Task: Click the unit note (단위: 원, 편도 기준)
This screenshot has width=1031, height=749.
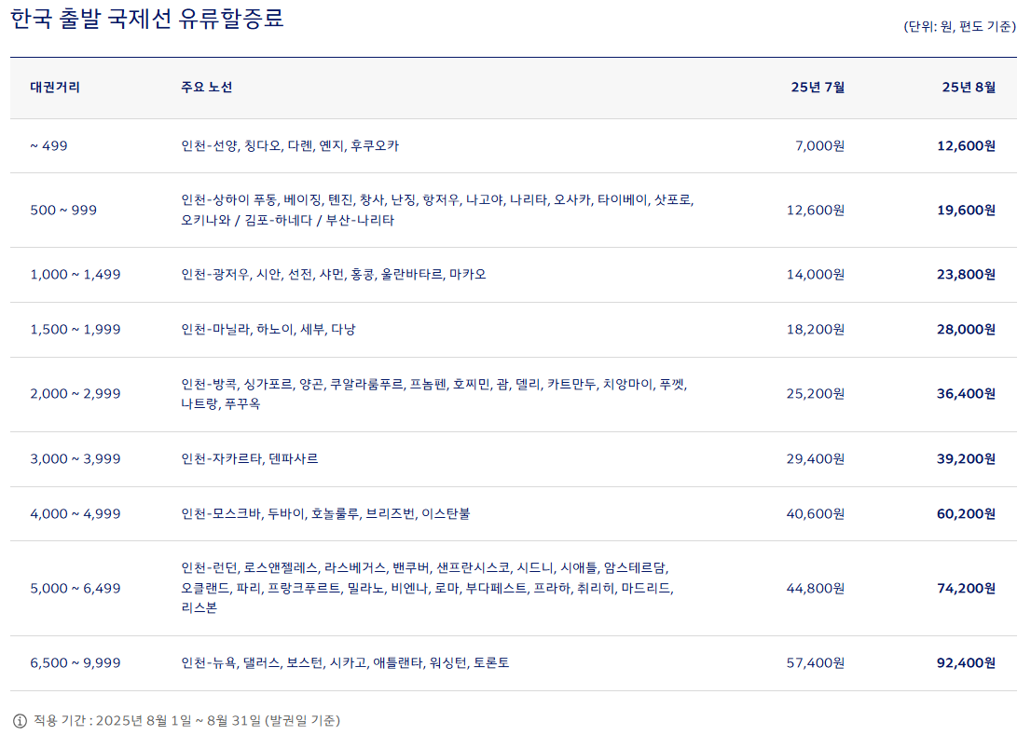Action: 959,26
